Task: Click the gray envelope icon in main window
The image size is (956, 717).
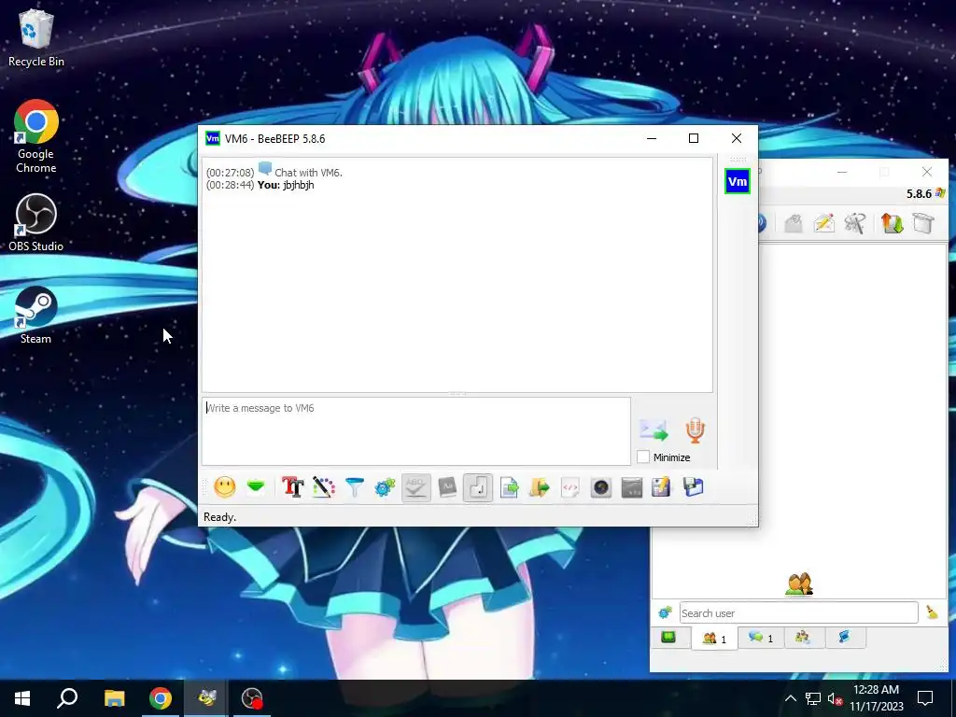Action: click(793, 223)
